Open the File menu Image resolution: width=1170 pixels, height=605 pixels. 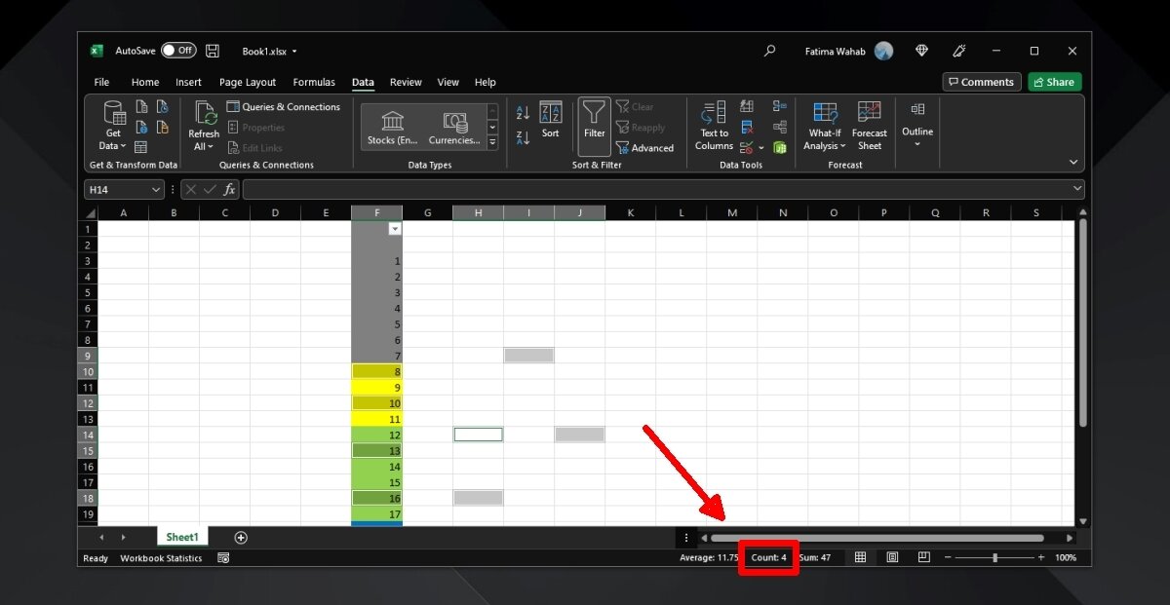click(x=101, y=83)
